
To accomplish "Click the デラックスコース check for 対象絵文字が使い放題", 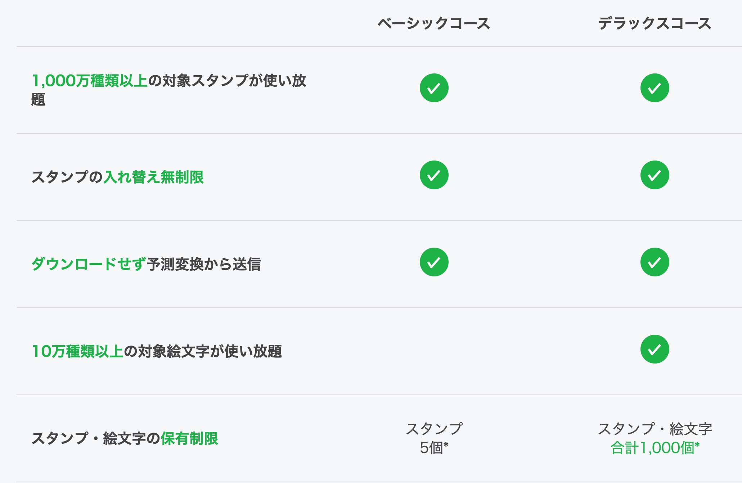I will click(x=655, y=349).
